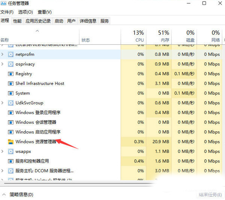Click the Shell Infrastructure Host icon
This screenshot has width=225, height=200.
[10, 83]
